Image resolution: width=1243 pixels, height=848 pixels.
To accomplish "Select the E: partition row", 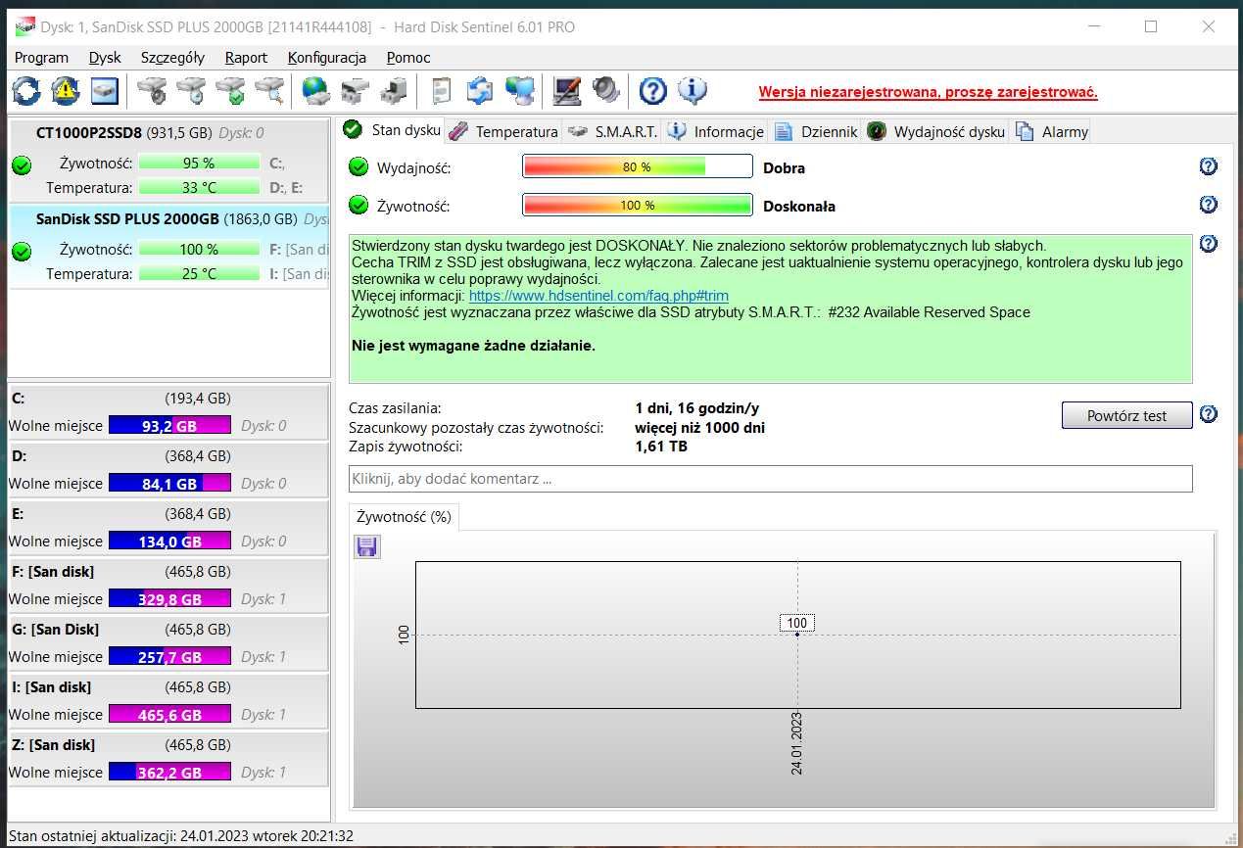I will pos(167,529).
